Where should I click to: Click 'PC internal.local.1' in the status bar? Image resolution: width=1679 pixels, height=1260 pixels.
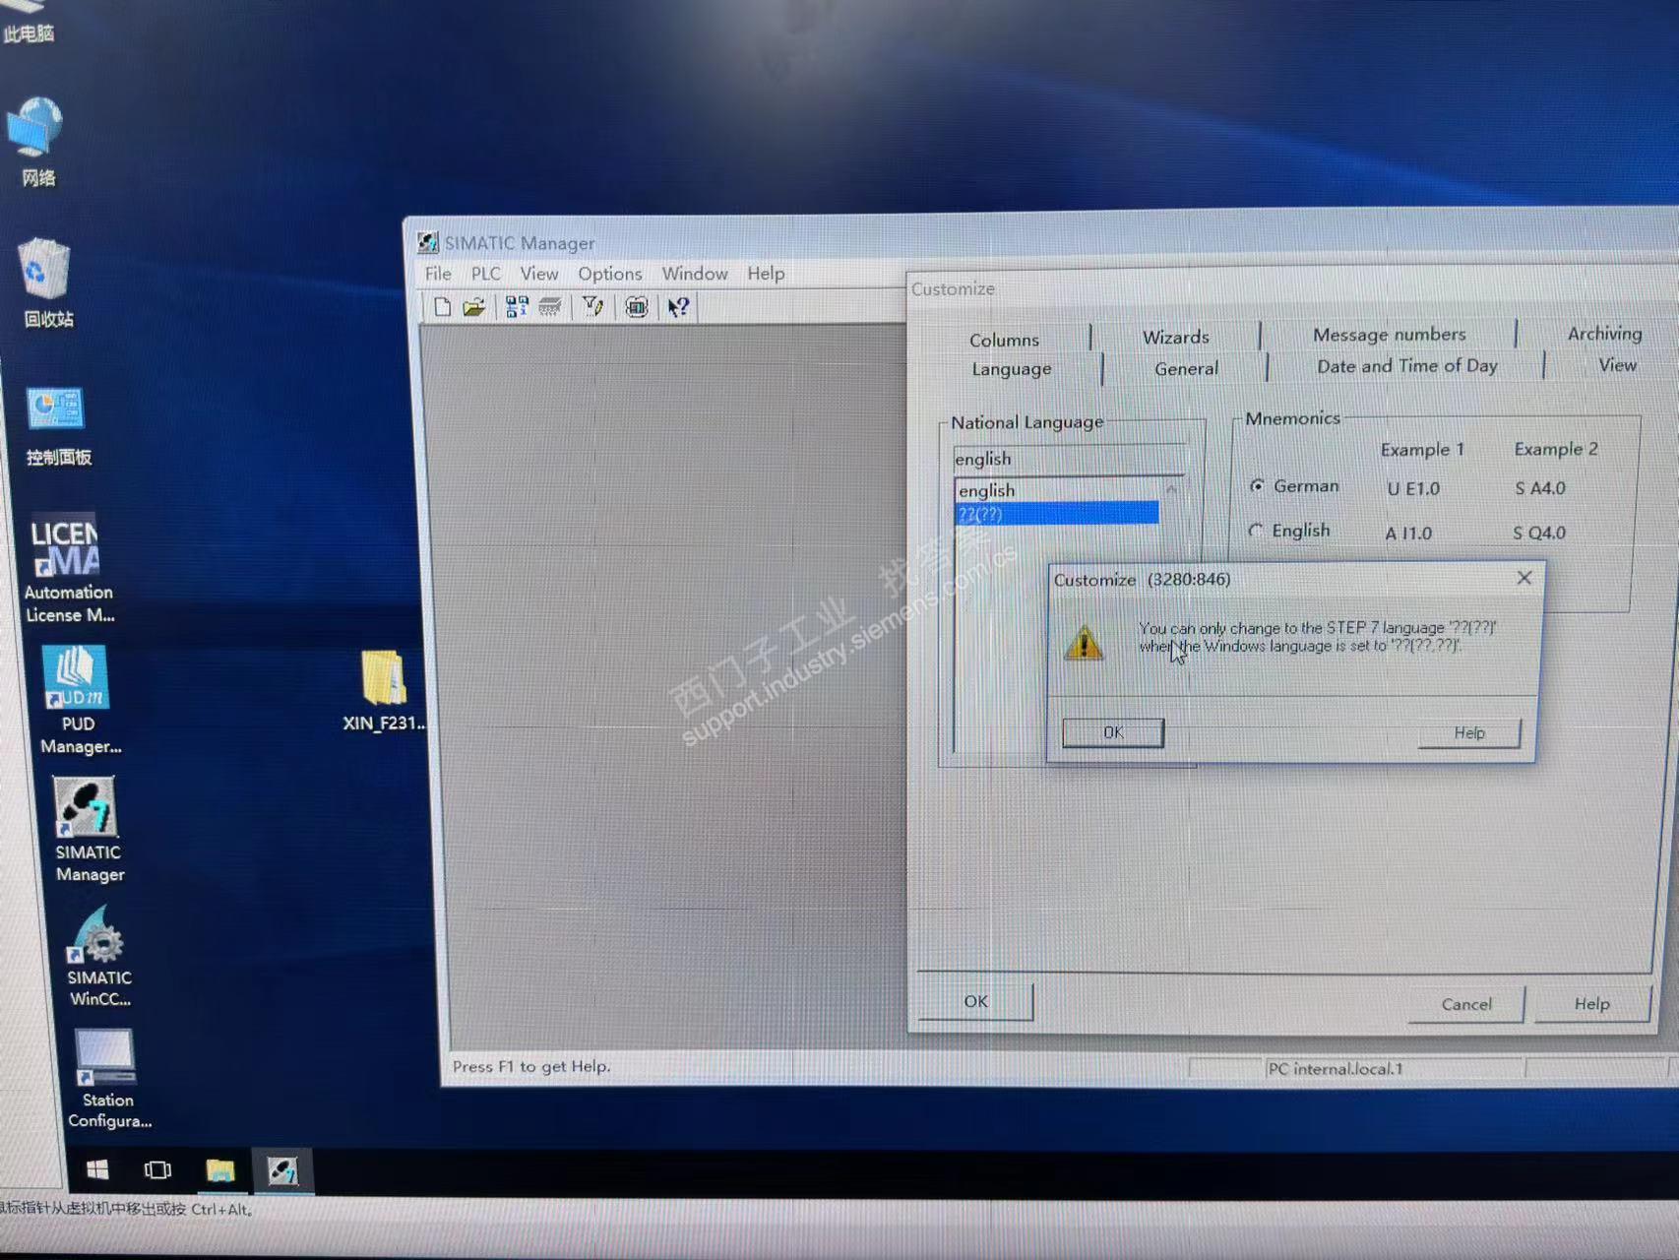click(1336, 1068)
